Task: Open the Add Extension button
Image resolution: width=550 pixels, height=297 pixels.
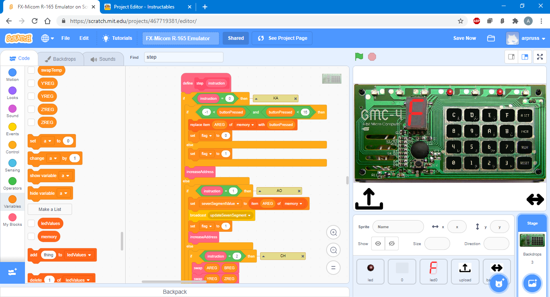Action: pos(12,272)
